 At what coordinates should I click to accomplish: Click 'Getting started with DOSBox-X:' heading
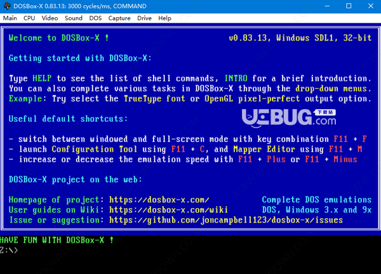pos(80,58)
